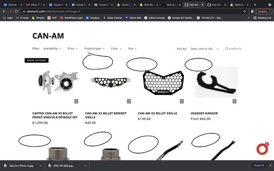This screenshot has width=274, height=171.
Task: Open the headset hanger product image
Action: [216, 82]
